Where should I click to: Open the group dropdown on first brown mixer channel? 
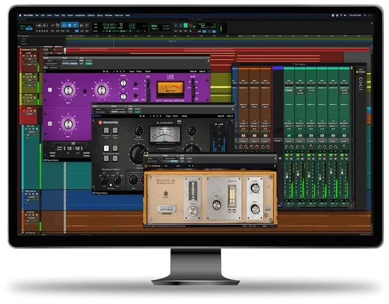pyautogui.click(x=243, y=141)
